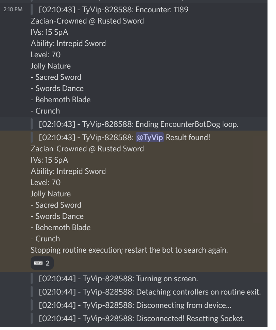The width and height of the screenshot is (276, 330).
Task: Click "Ability: Intrepid Sword" in the highlighted message
Action: tap(68, 171)
